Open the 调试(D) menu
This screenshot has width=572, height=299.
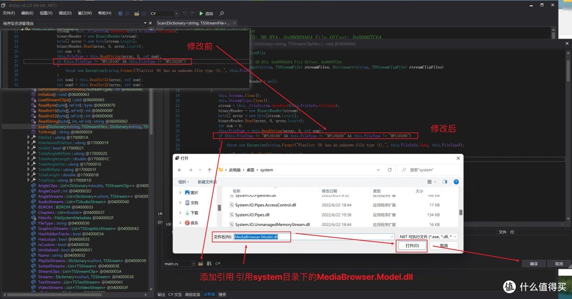65,13
